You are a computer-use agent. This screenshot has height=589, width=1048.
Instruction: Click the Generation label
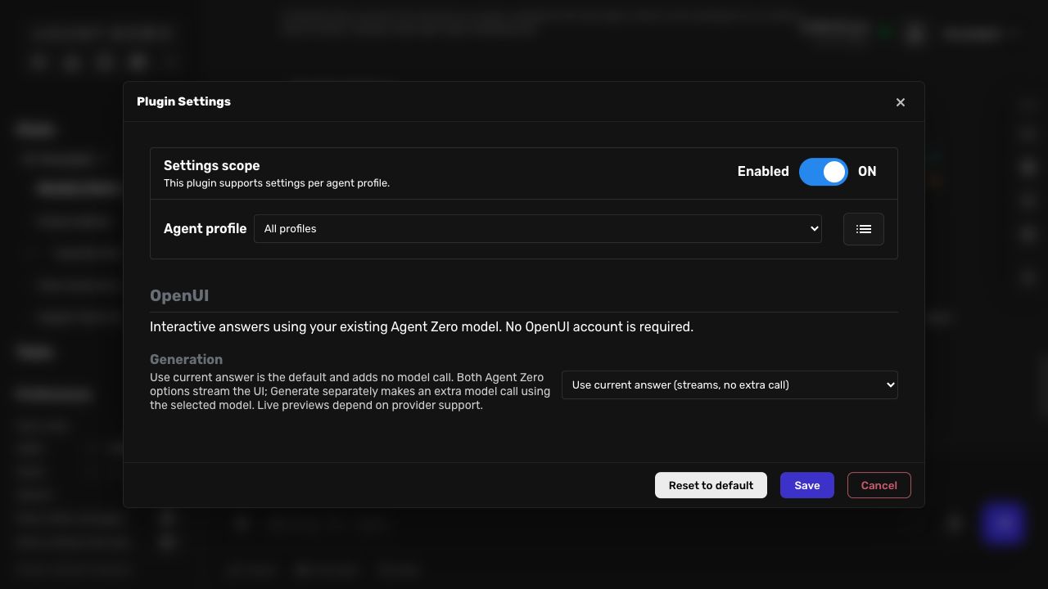[x=186, y=360]
